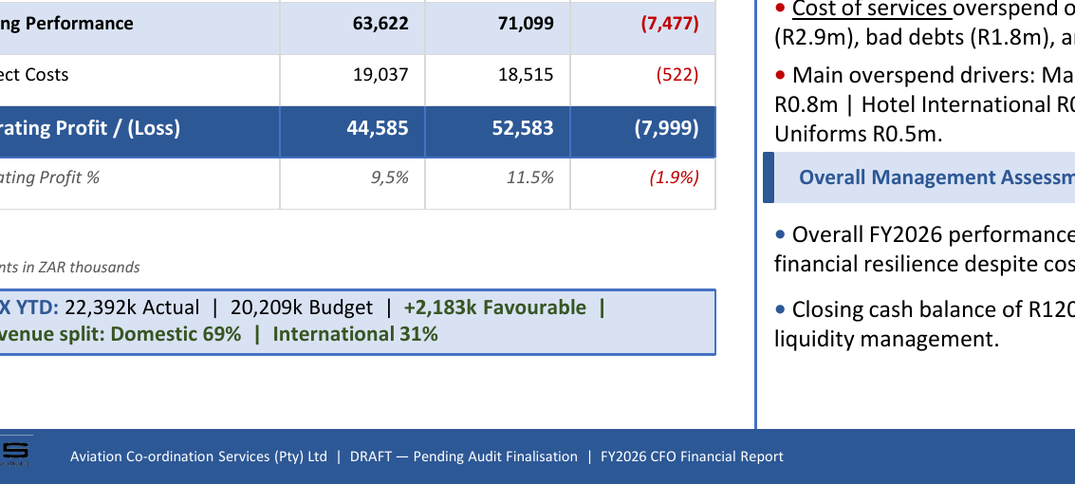The image size is (1075, 484).
Task: Select the 52,583 operating profit budget
Action: click(523, 128)
